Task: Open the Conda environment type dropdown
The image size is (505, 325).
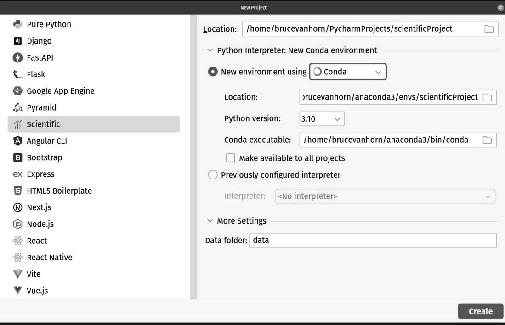Action: pyautogui.click(x=348, y=72)
